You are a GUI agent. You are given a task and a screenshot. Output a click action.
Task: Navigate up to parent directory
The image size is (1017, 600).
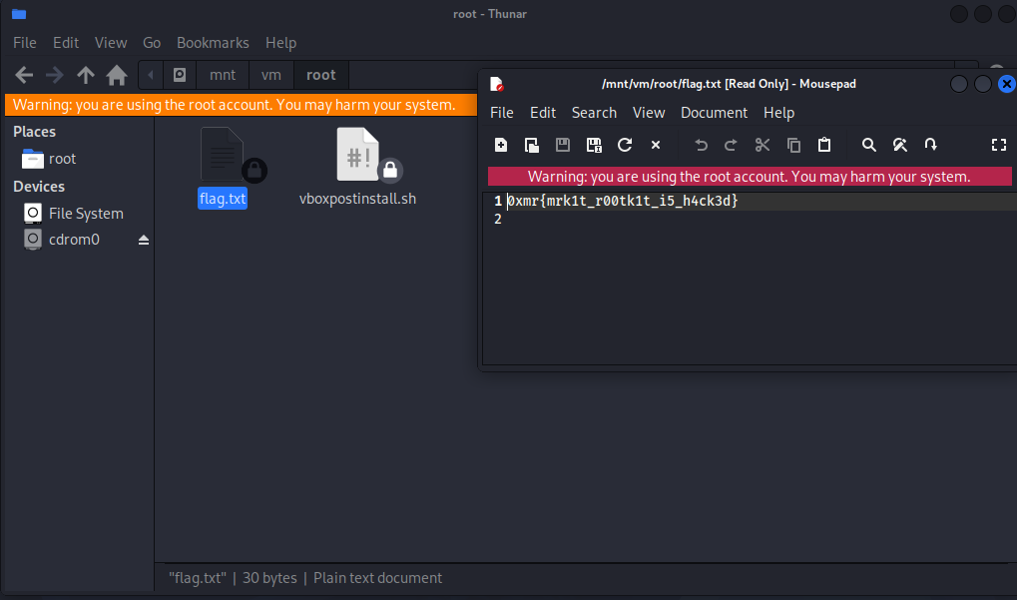pos(86,75)
